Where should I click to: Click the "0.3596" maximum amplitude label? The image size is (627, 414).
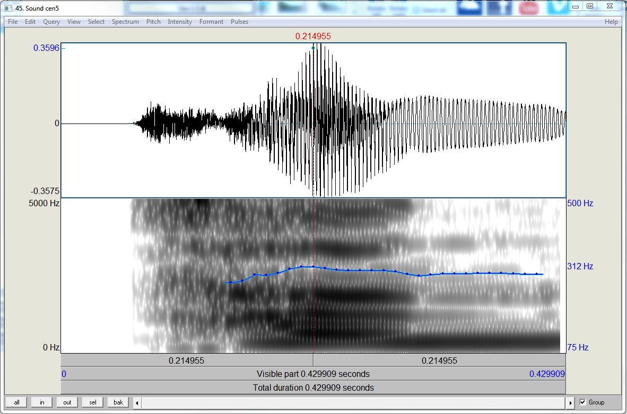46,48
